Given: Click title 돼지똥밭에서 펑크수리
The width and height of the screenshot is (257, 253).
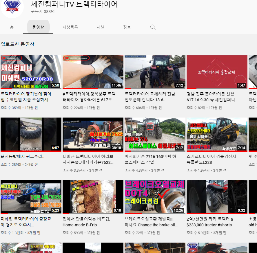Looking at the screenshot, I should (x=22, y=156).
